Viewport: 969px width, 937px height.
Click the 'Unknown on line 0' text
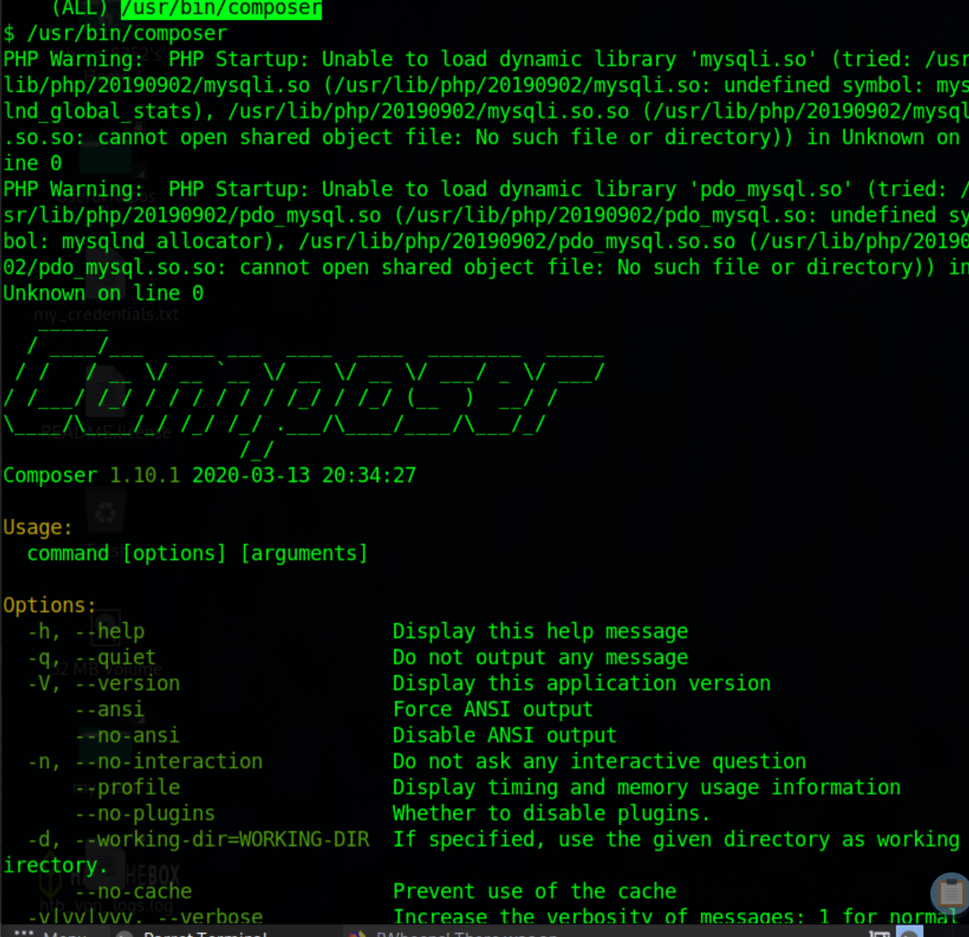pyautogui.click(x=103, y=293)
